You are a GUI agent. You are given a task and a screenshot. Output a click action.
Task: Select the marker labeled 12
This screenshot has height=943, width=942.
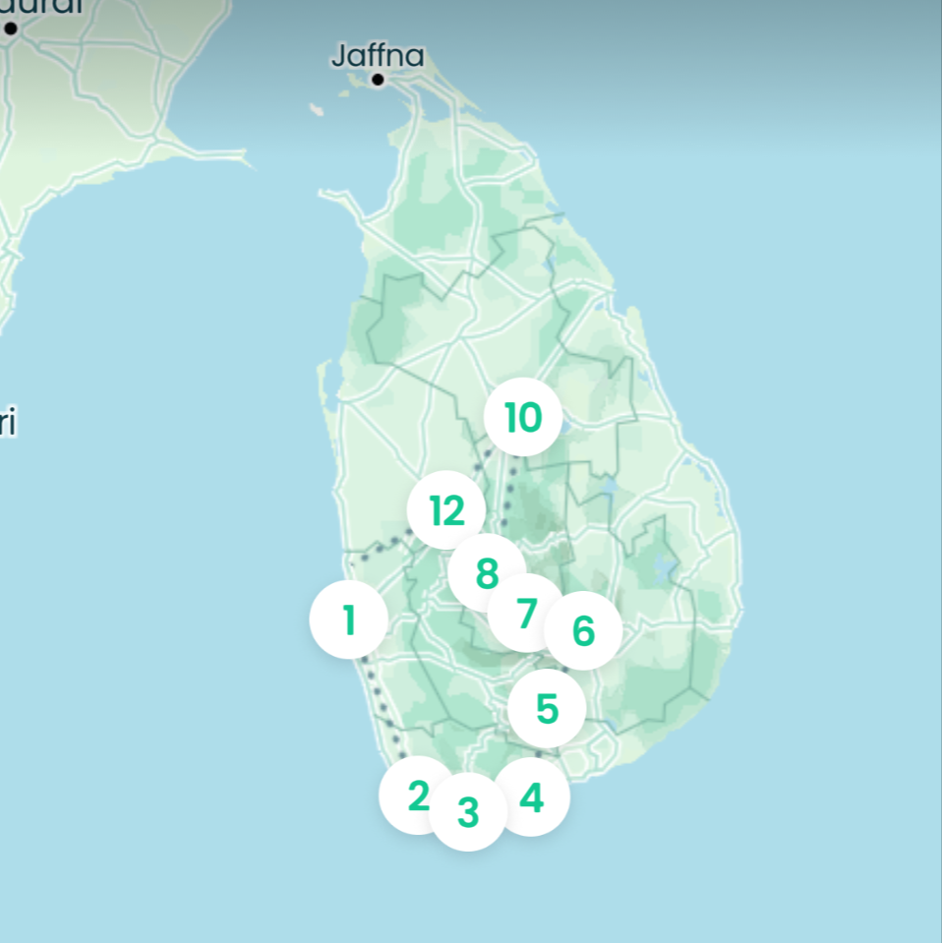(446, 510)
